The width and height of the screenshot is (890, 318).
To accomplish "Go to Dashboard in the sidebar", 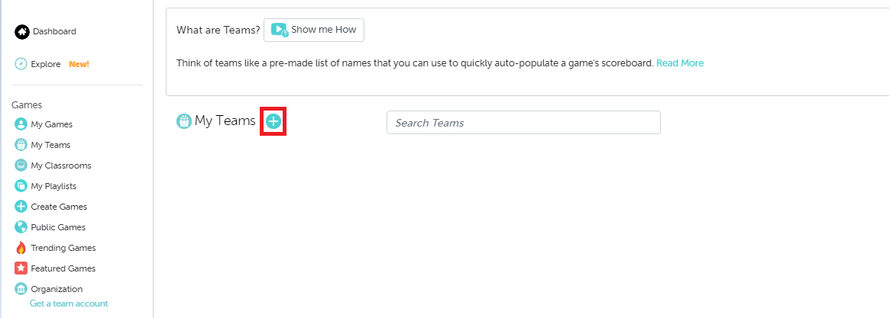I will 54,31.
